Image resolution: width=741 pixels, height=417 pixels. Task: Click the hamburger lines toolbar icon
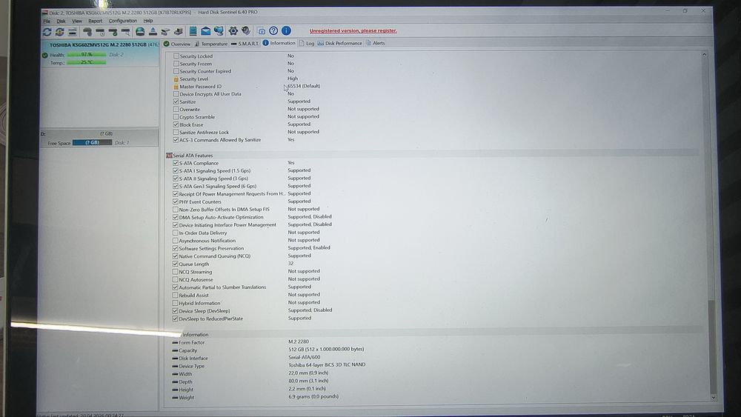pyautogui.click(x=73, y=32)
